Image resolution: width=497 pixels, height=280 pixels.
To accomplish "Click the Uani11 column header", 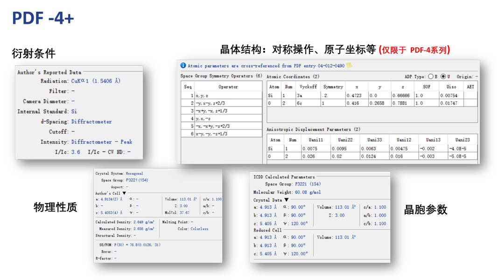I will tap(315, 140).
